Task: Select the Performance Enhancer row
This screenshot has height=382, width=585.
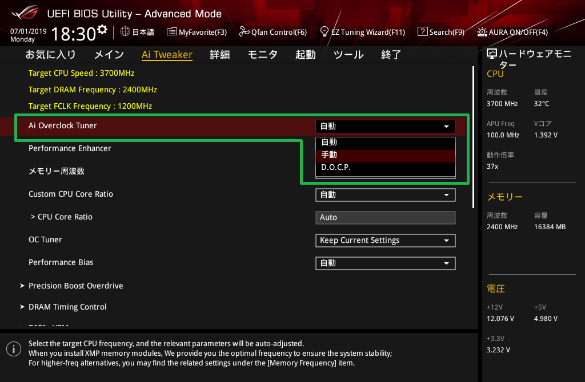Action: [70, 149]
